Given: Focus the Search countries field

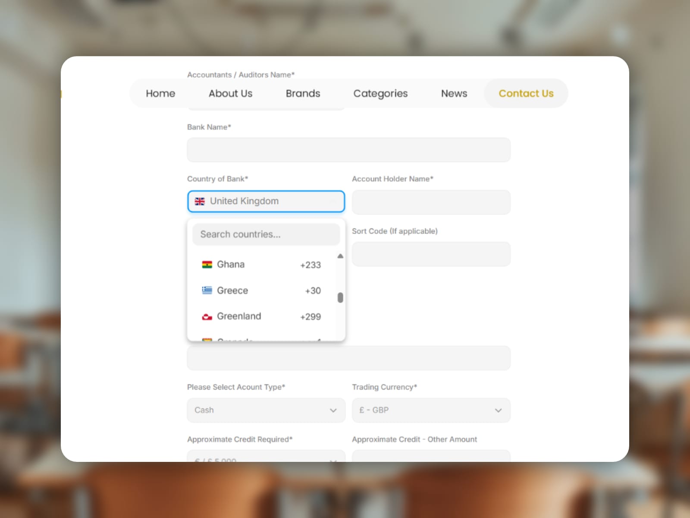Looking at the screenshot, I should [x=266, y=234].
